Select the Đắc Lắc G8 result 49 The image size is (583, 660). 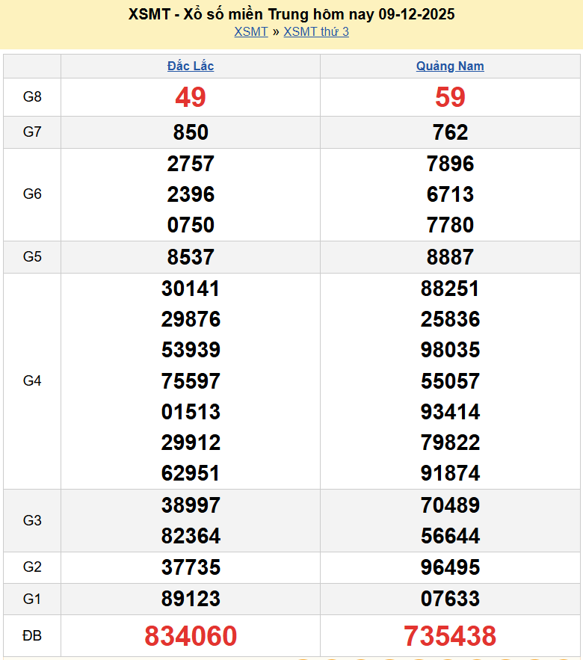[191, 97]
